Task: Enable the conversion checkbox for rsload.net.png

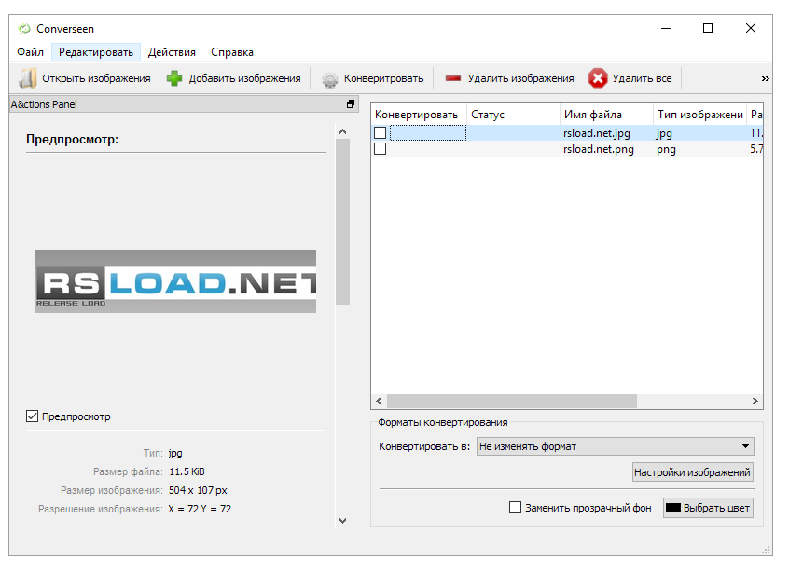Action: point(379,149)
